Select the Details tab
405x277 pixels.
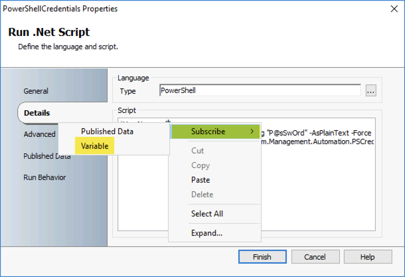37,113
